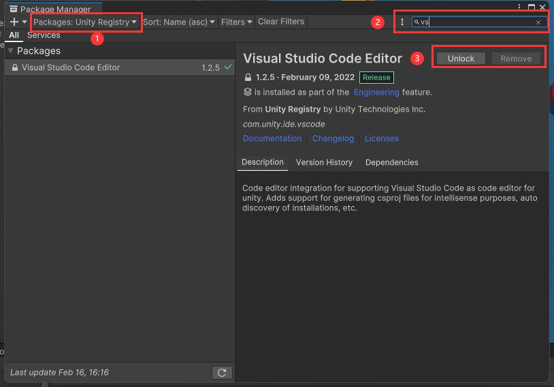Open the Packages: Unity Registry dropdown
Viewport: 554px width, 387px height.
pyautogui.click(x=85, y=22)
